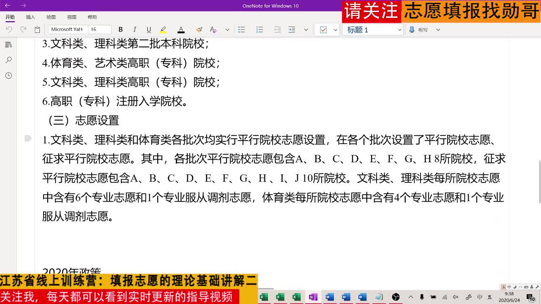Open the notepad app in taskbar
This screenshot has height=304, width=541.
click(x=379, y=297)
